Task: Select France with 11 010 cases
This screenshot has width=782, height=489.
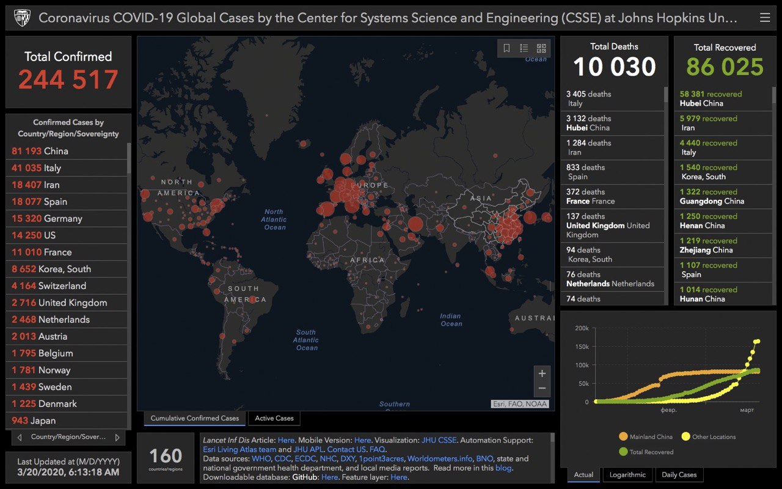Action: (67, 252)
